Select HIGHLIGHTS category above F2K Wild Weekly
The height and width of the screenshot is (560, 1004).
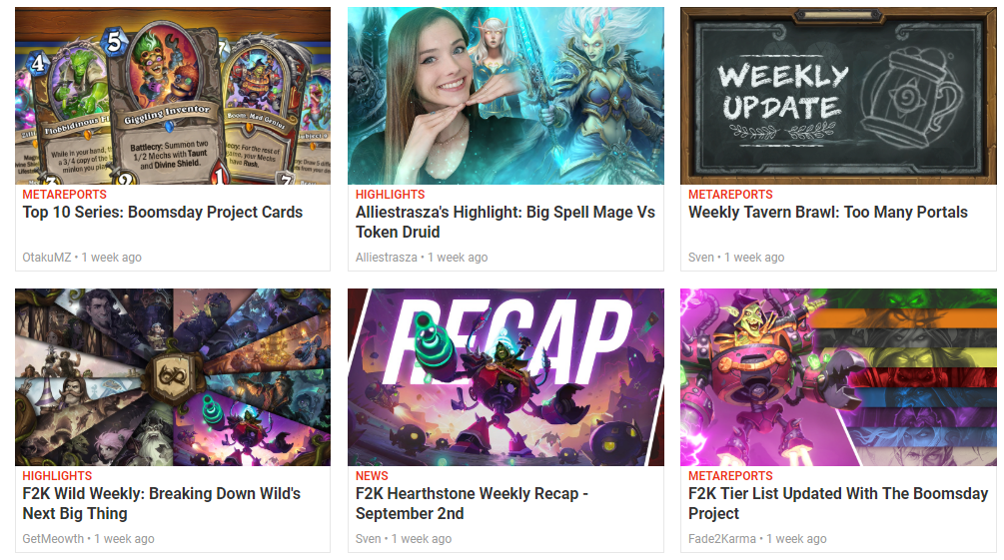[57, 476]
